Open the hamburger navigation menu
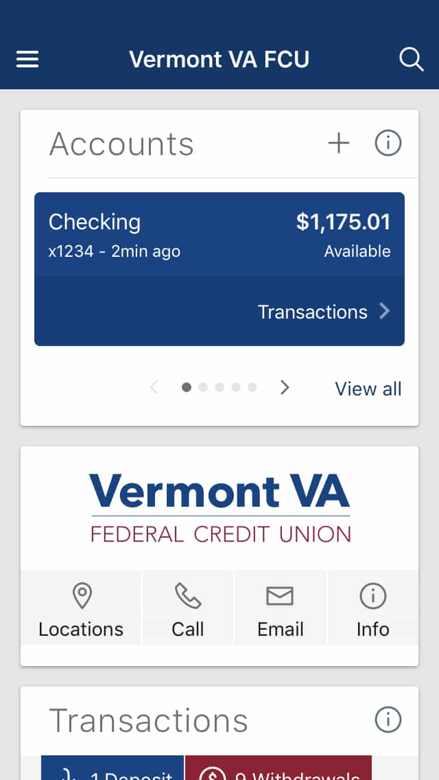The height and width of the screenshot is (780, 439). [27, 60]
